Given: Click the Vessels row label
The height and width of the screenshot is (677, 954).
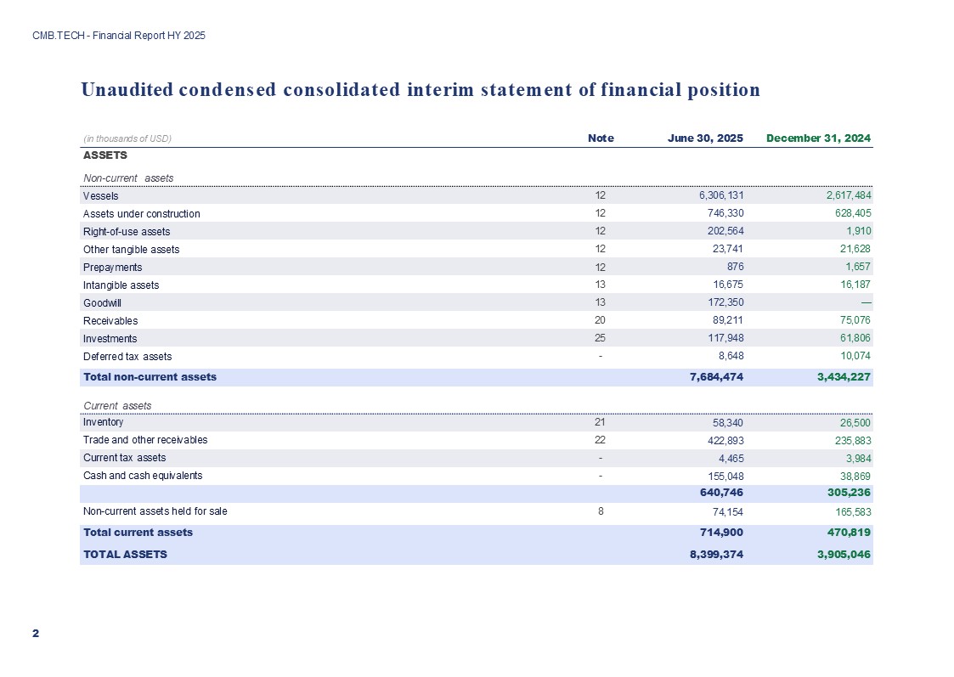Looking at the screenshot, I should pos(100,196).
